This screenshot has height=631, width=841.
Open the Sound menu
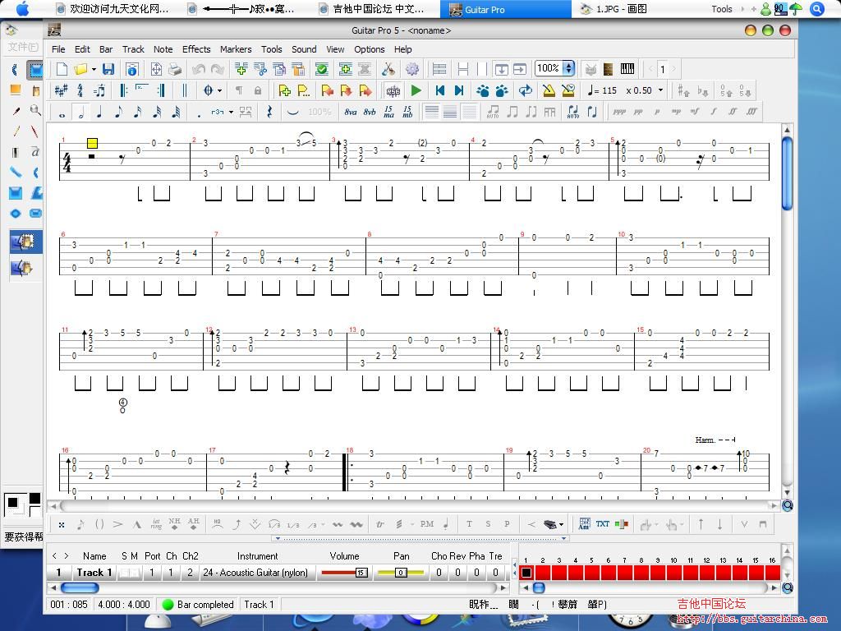pyautogui.click(x=304, y=49)
